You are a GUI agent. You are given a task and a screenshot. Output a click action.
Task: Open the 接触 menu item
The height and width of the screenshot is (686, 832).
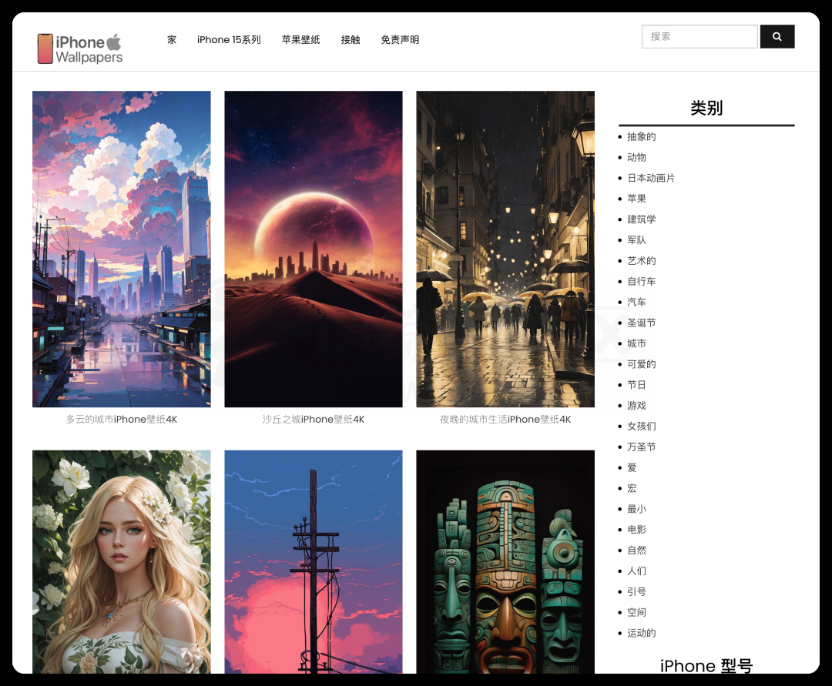click(351, 40)
